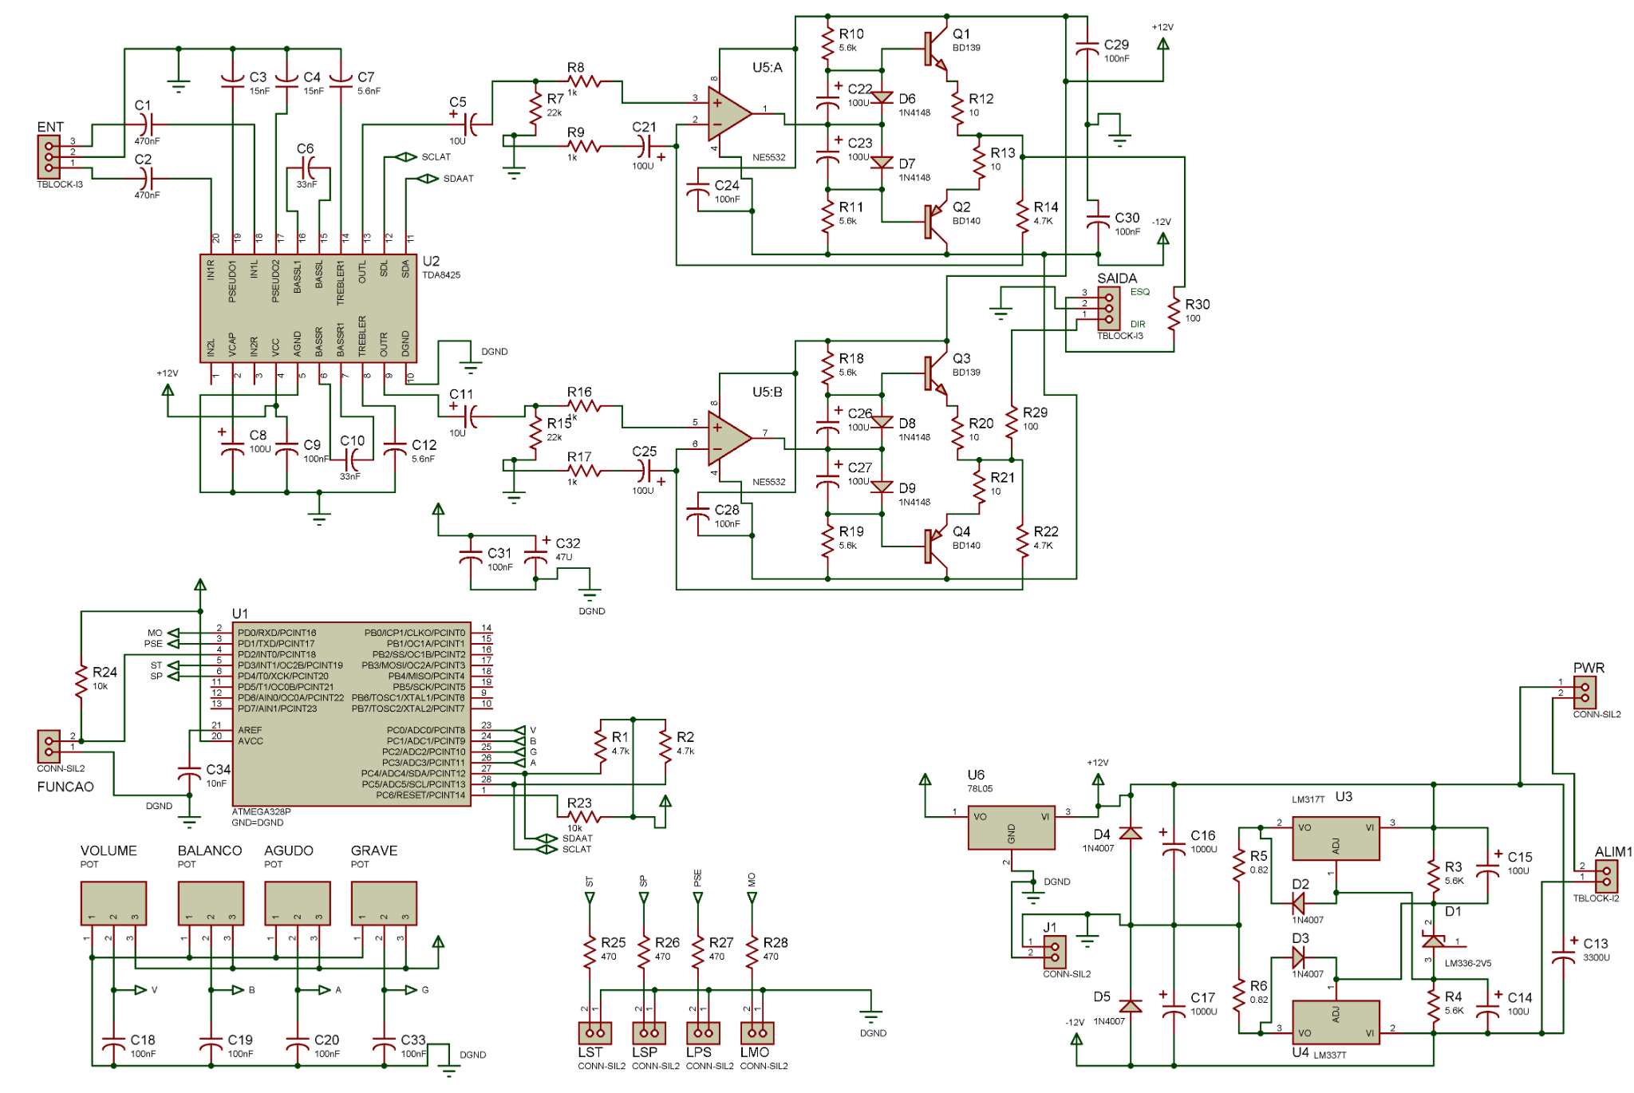Click the 'GND=DGND' text
The image size is (1634, 1093).
pos(257,823)
